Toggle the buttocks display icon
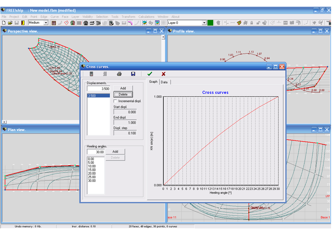 click(x=92, y=23)
